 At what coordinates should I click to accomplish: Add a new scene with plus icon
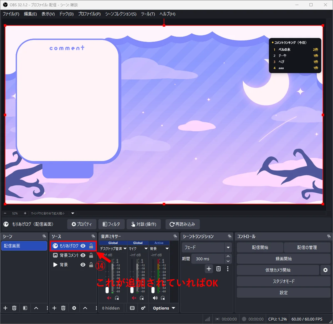(5, 308)
